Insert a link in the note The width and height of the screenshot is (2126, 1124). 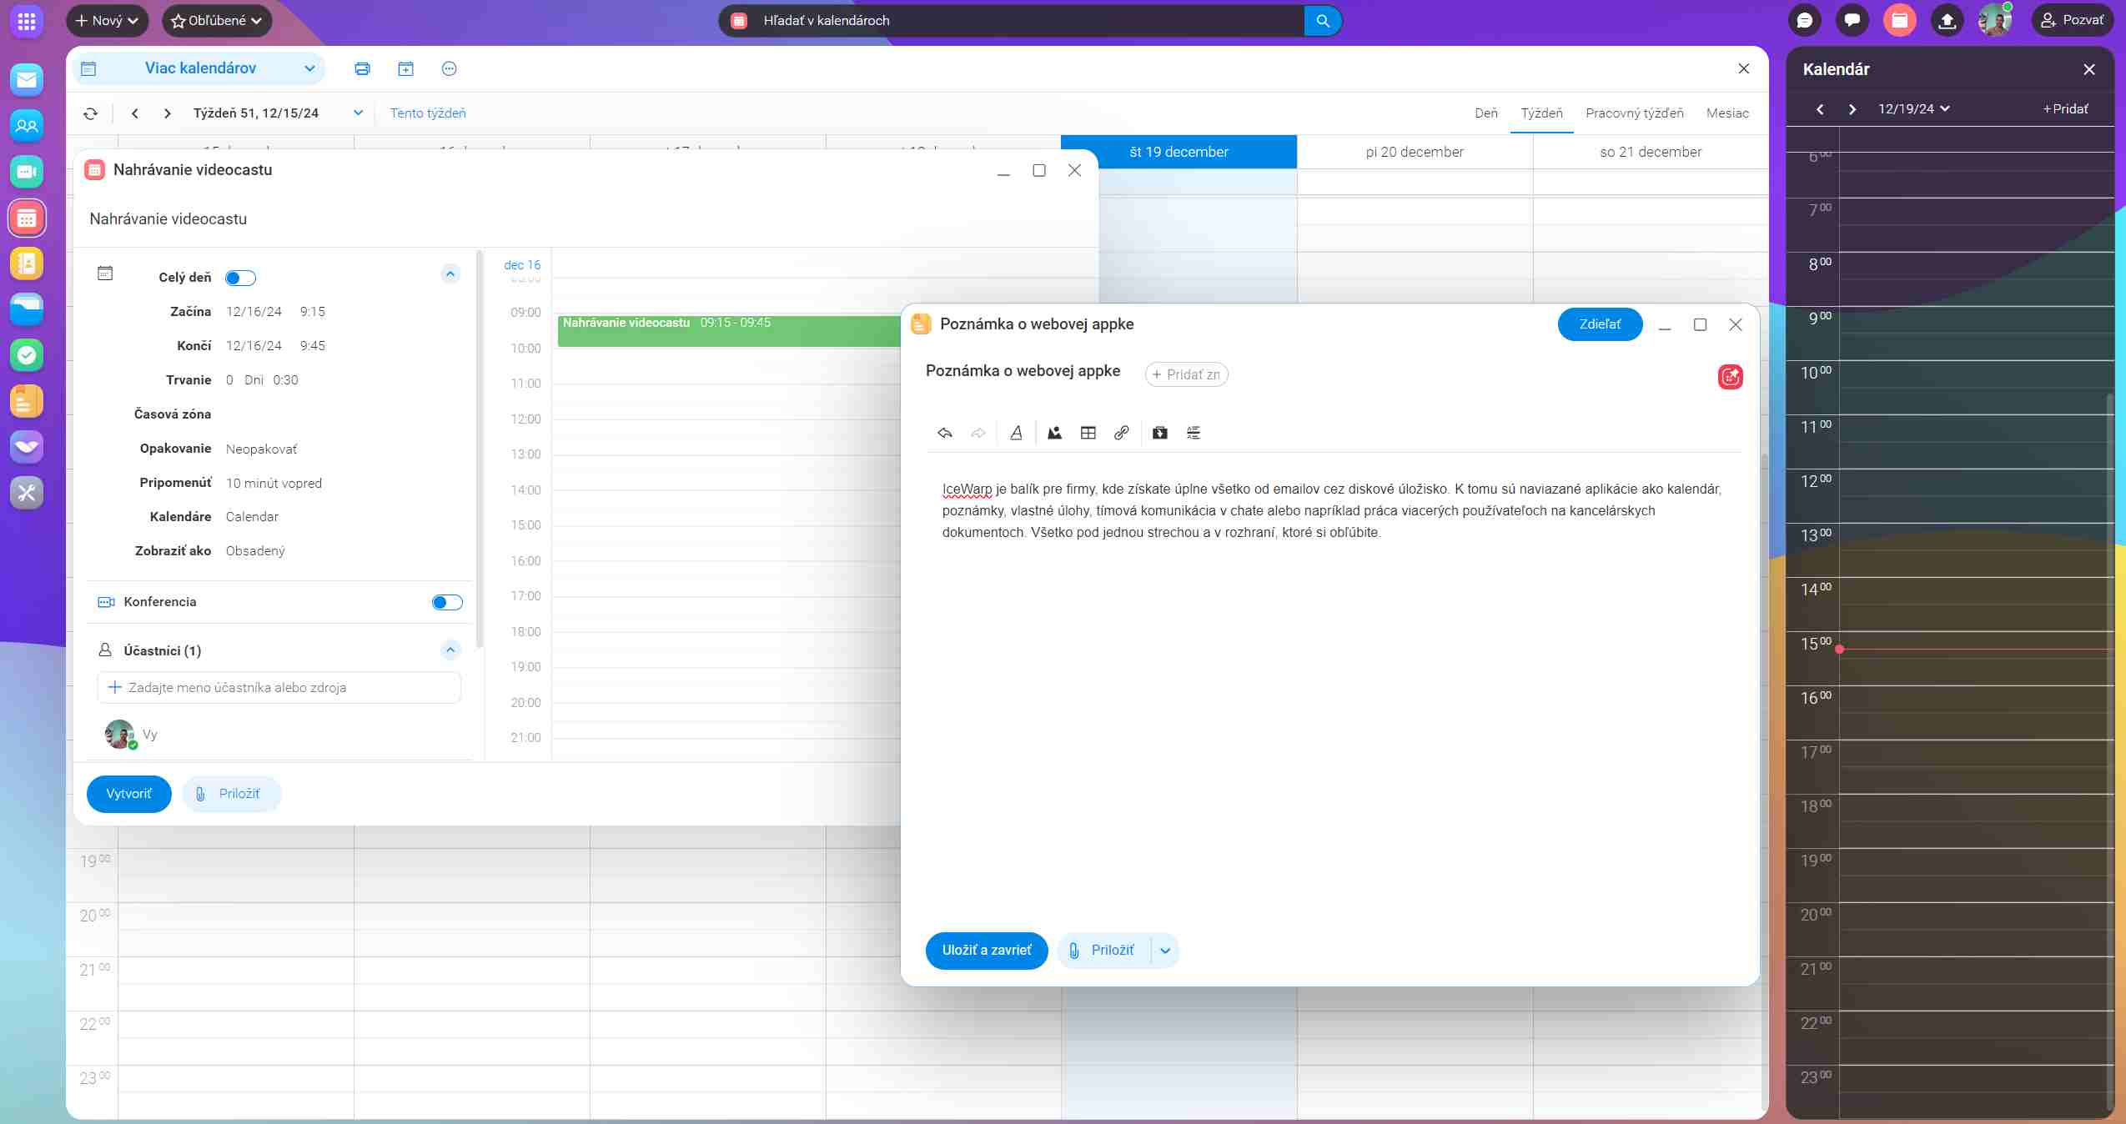pyautogui.click(x=1121, y=433)
